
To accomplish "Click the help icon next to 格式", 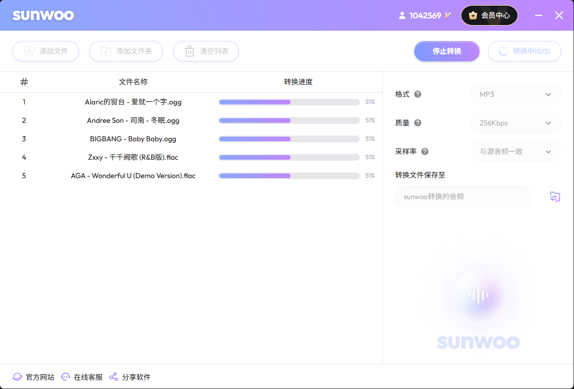I will pyautogui.click(x=418, y=94).
